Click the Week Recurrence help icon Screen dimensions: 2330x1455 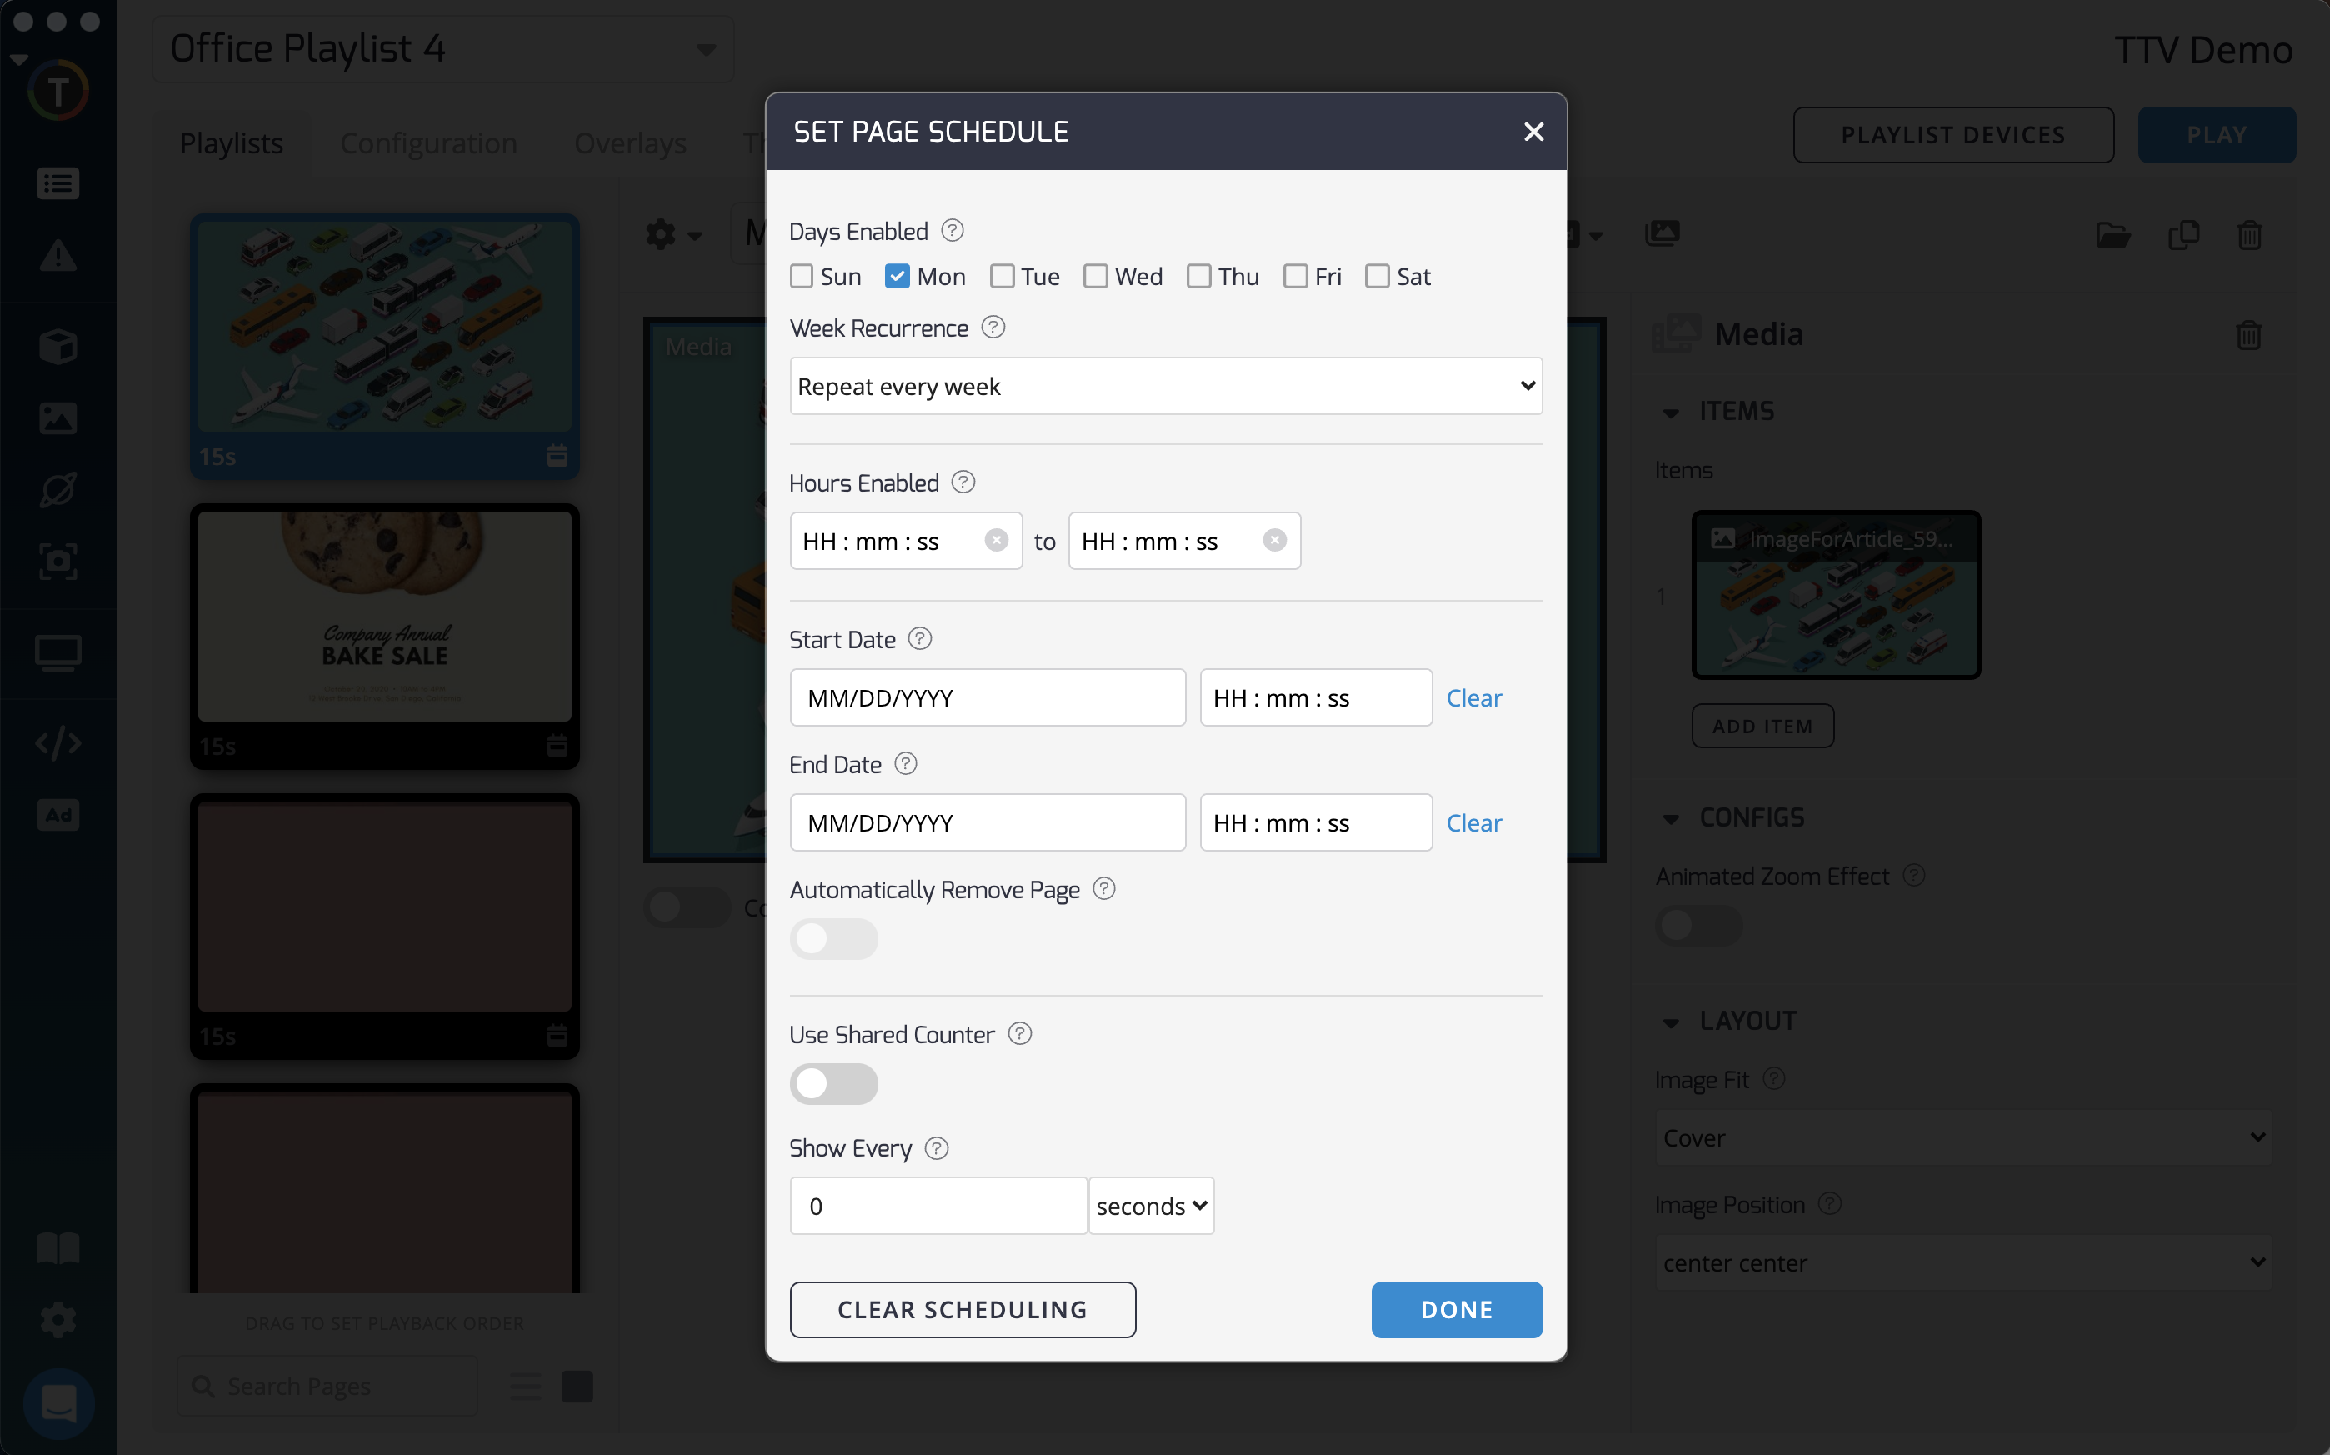992,327
